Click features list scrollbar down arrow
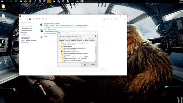 point(96,62)
